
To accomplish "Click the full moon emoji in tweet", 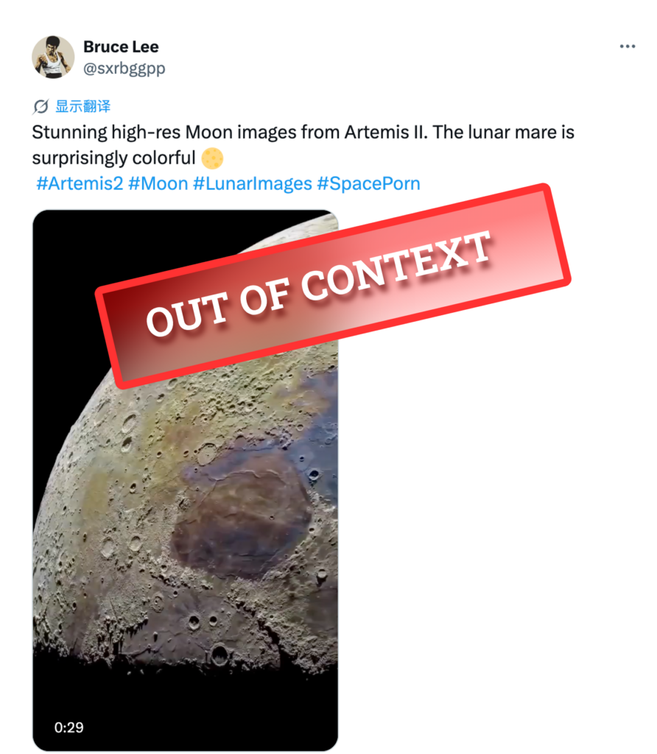I will pyautogui.click(x=212, y=158).
